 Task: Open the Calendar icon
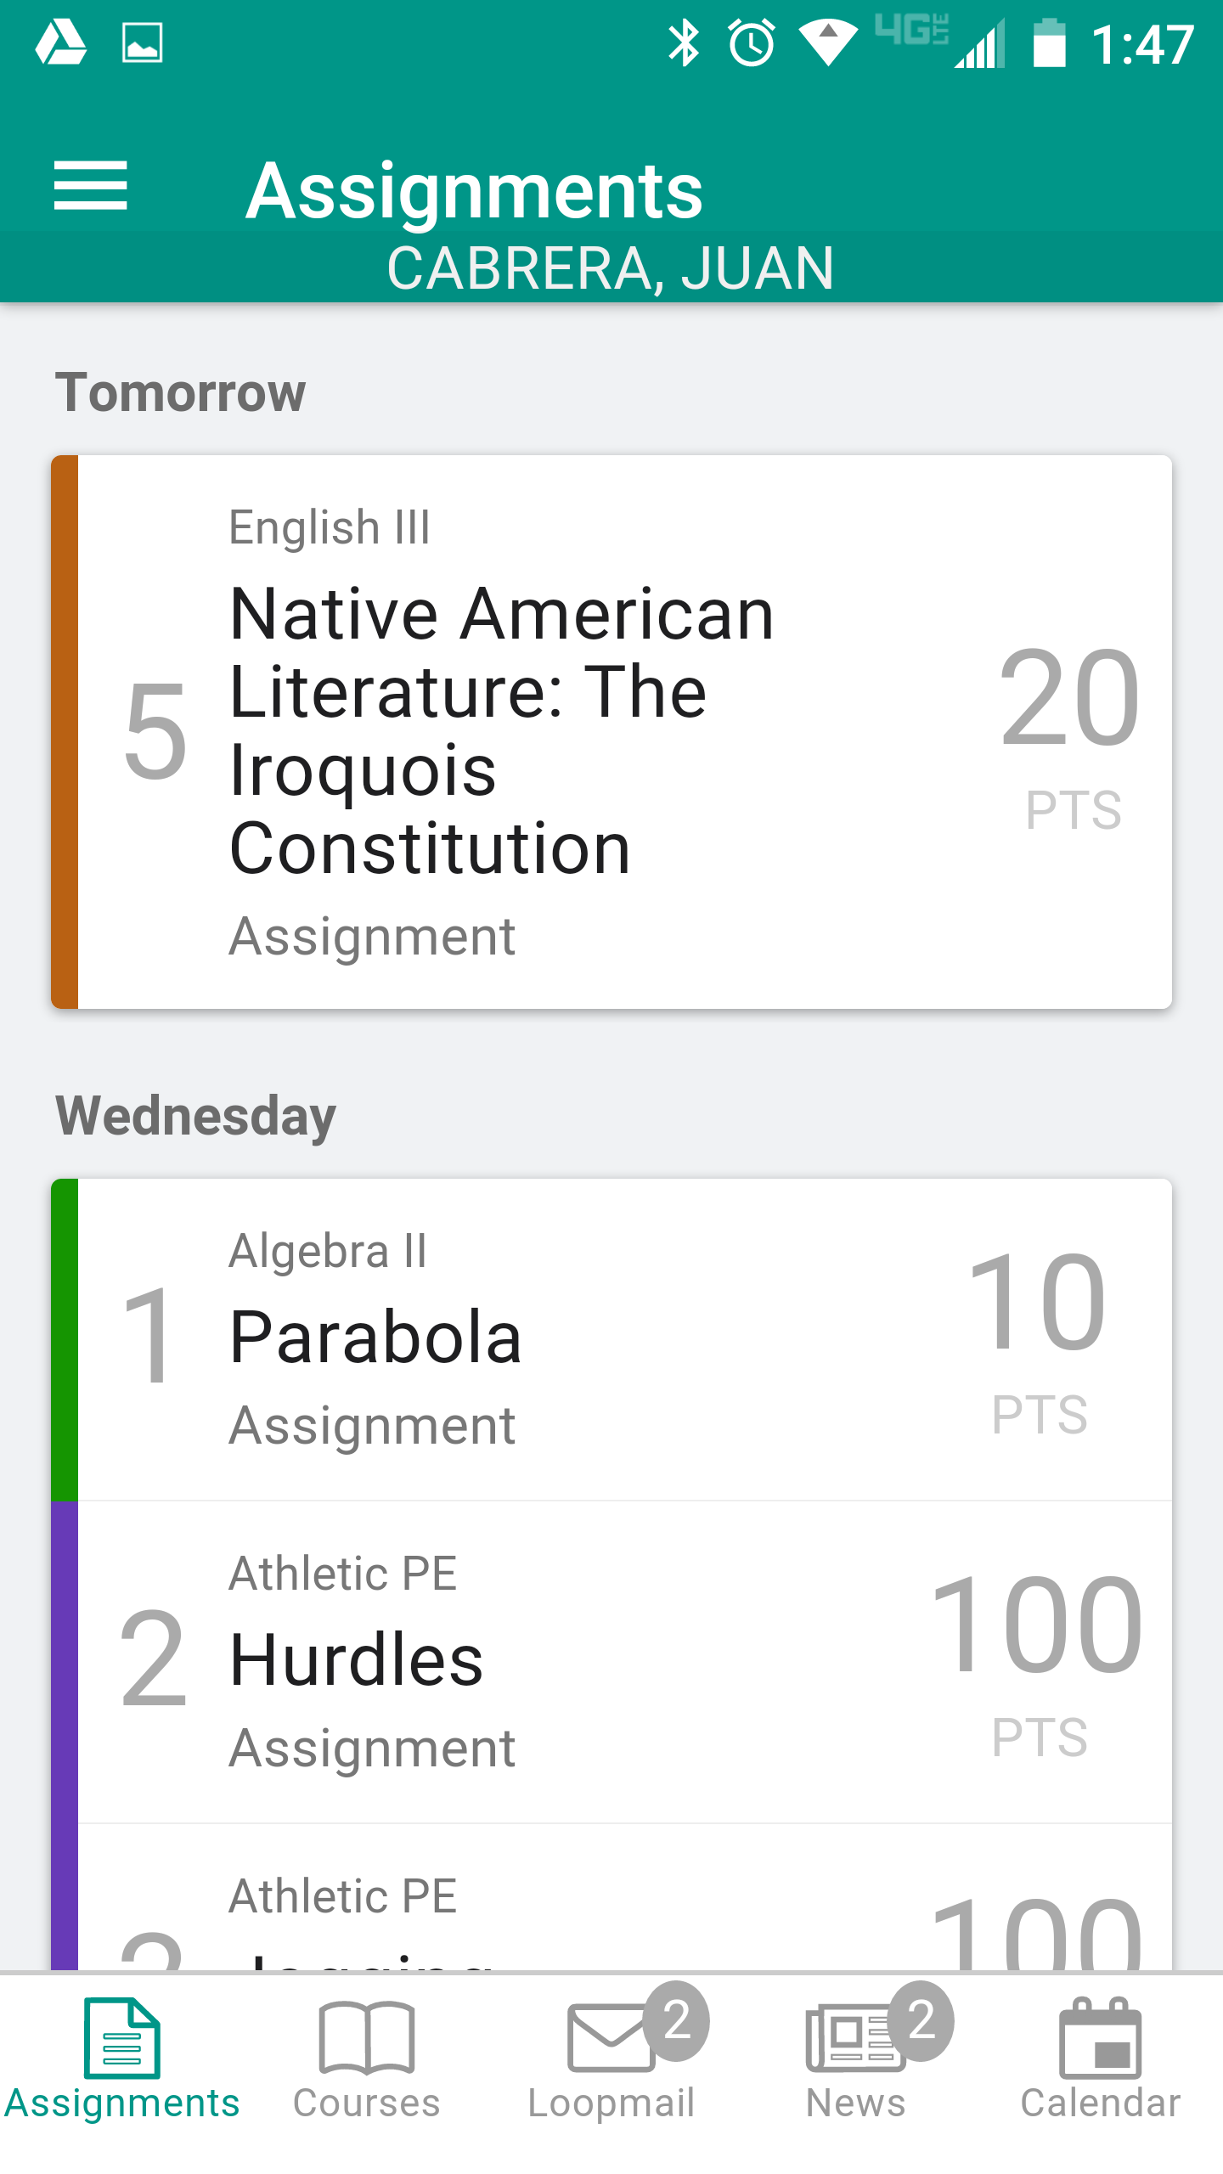tap(1100, 2038)
